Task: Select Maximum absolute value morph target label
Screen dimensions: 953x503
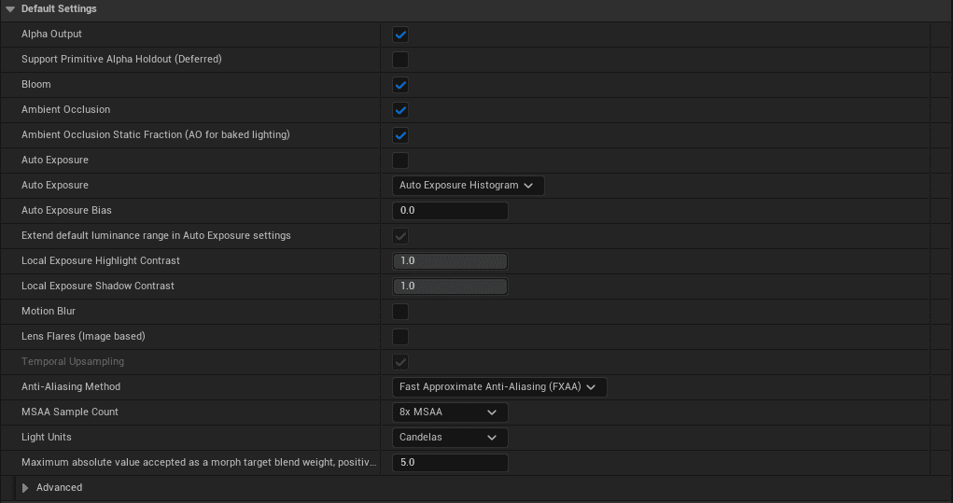Action: 199,462
